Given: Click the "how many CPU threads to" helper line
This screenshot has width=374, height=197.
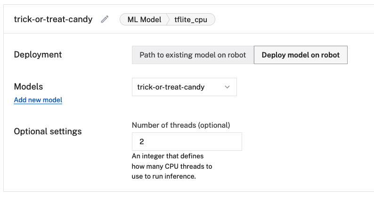Looking at the screenshot, I should pos(172,166).
